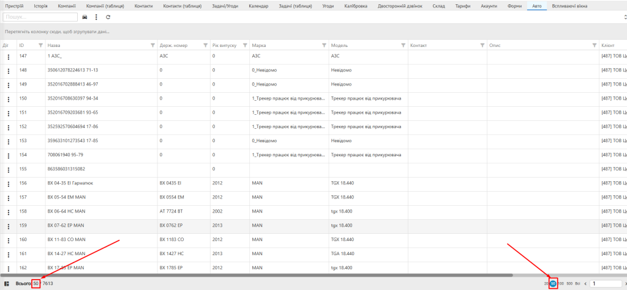627x290 pixels.
Task: Open the Календар tab
Action: point(258,6)
